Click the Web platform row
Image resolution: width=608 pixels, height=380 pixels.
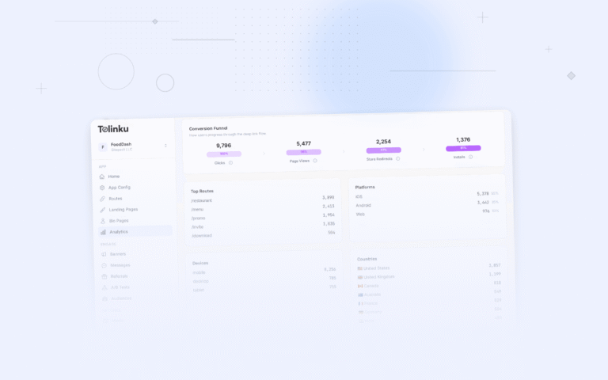point(427,212)
